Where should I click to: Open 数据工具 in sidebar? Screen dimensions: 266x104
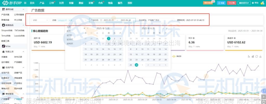tap(5, 41)
